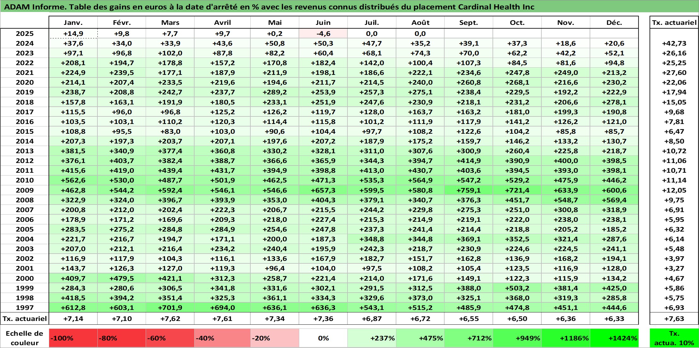Select the +237% pale green swatch
Image resolution: width=699 pixels, height=348 pixels.
tap(372, 338)
